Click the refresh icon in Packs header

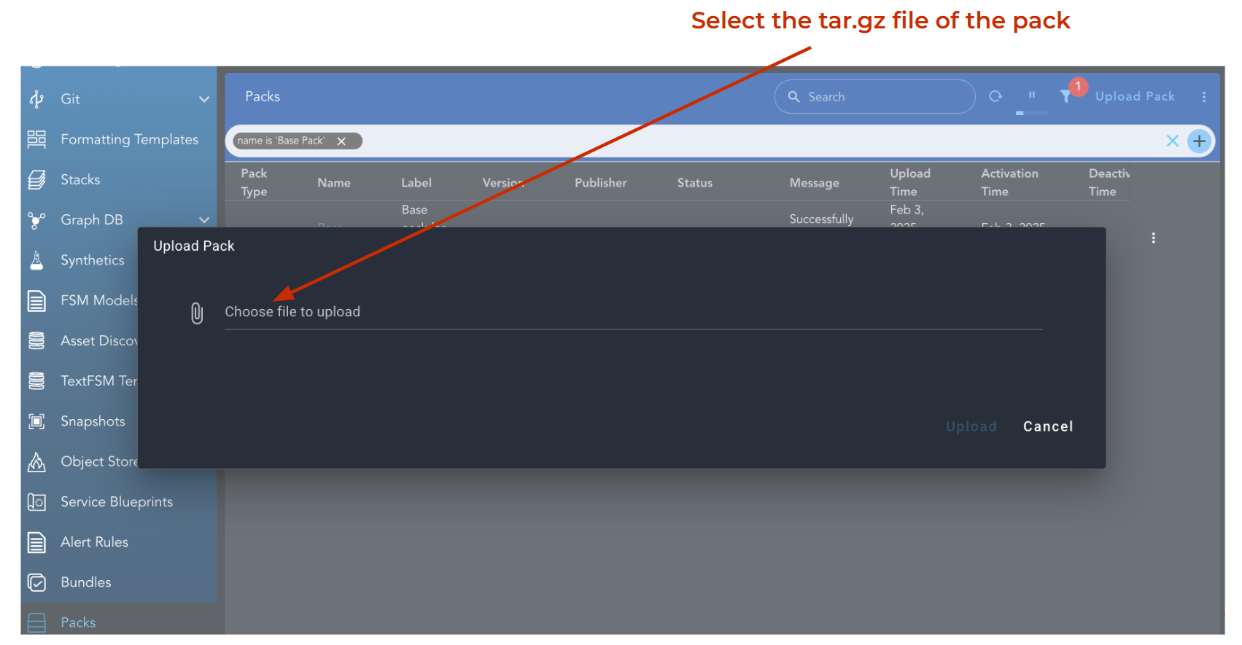click(995, 96)
